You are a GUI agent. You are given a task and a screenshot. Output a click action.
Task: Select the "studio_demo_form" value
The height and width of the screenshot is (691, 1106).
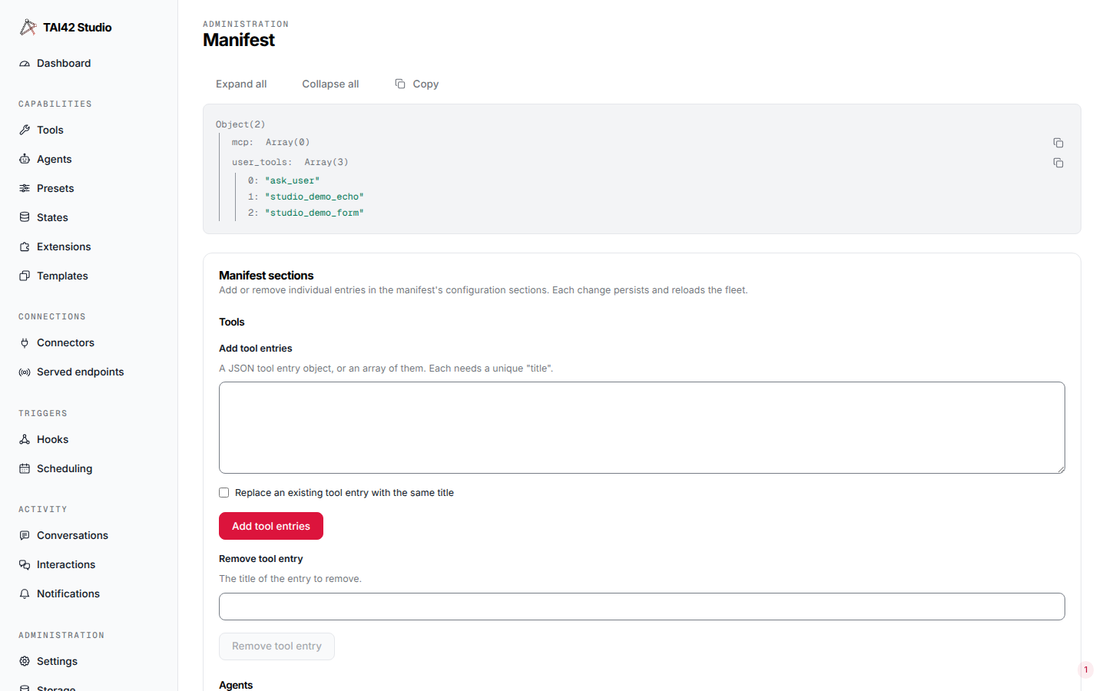[314, 213]
